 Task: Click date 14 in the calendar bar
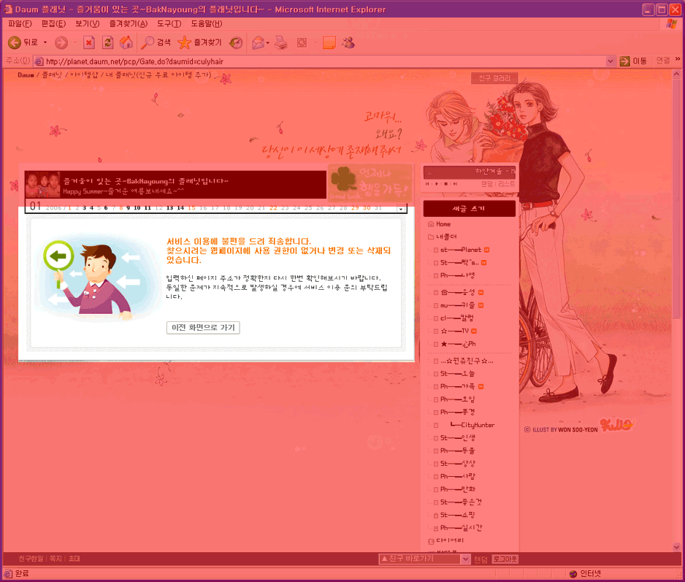point(180,208)
